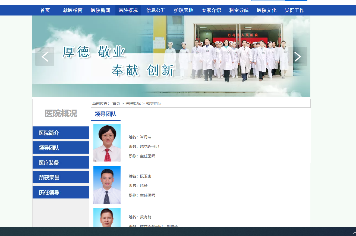Go to 医院简介 in the sidebar
This screenshot has width=356, height=236.
[x=61, y=133]
